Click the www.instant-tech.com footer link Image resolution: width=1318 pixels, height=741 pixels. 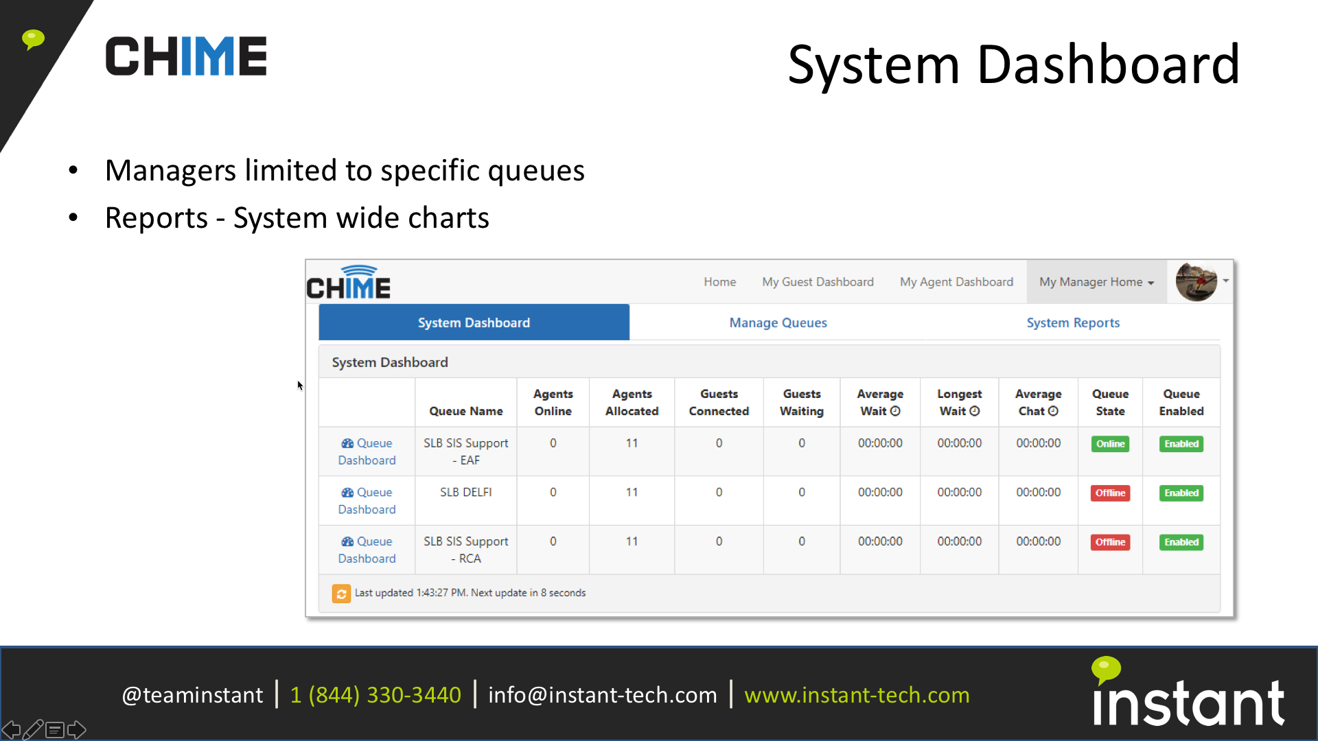[857, 695]
